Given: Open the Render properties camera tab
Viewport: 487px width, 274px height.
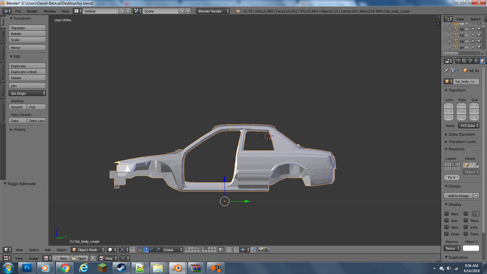Looking at the screenshot, I should (458, 61).
